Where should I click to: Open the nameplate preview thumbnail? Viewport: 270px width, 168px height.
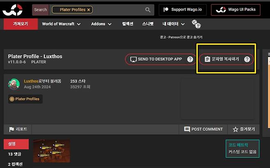click(x=51, y=150)
